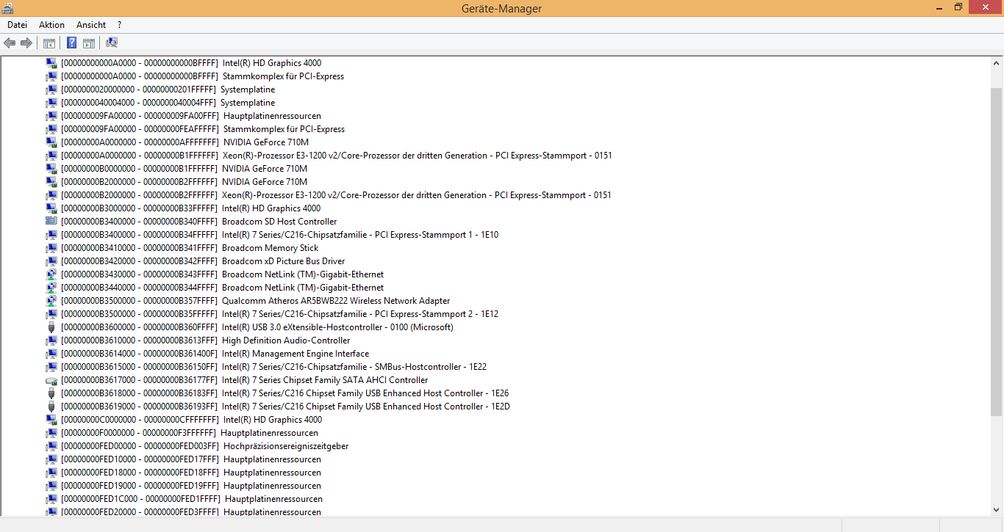The width and height of the screenshot is (1004, 532).
Task: Click the Broadcom Memory Stick device icon
Action: pos(51,247)
